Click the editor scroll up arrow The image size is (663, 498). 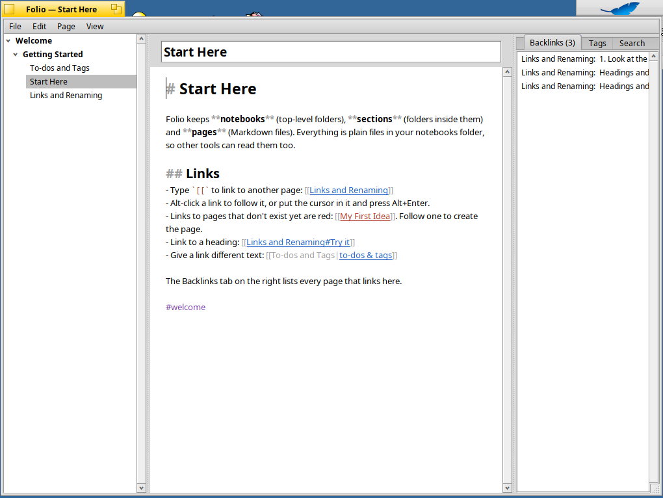(508, 72)
